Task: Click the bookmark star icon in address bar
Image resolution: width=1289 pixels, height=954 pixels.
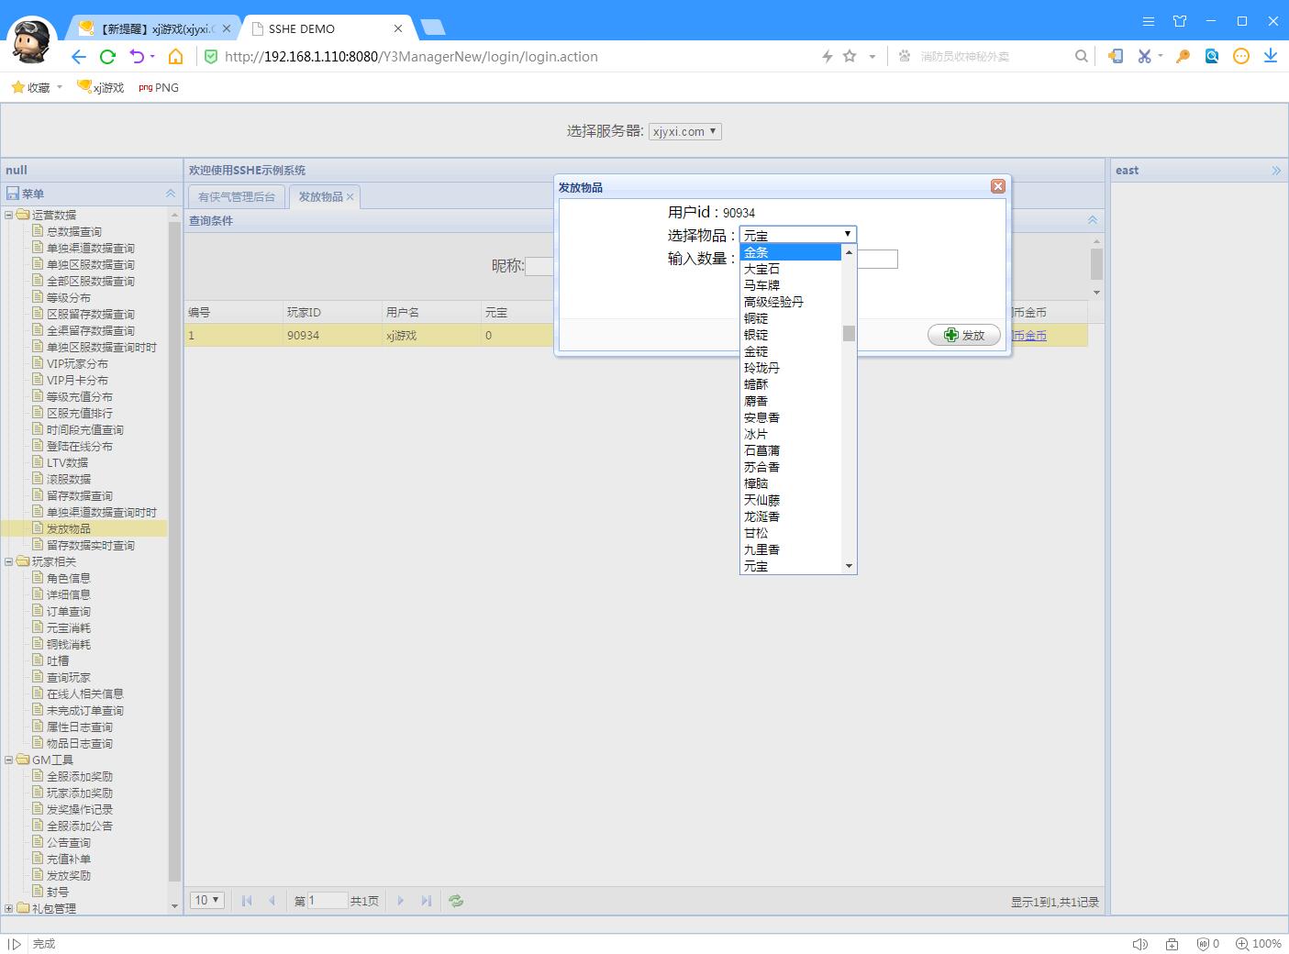Action: (x=850, y=56)
